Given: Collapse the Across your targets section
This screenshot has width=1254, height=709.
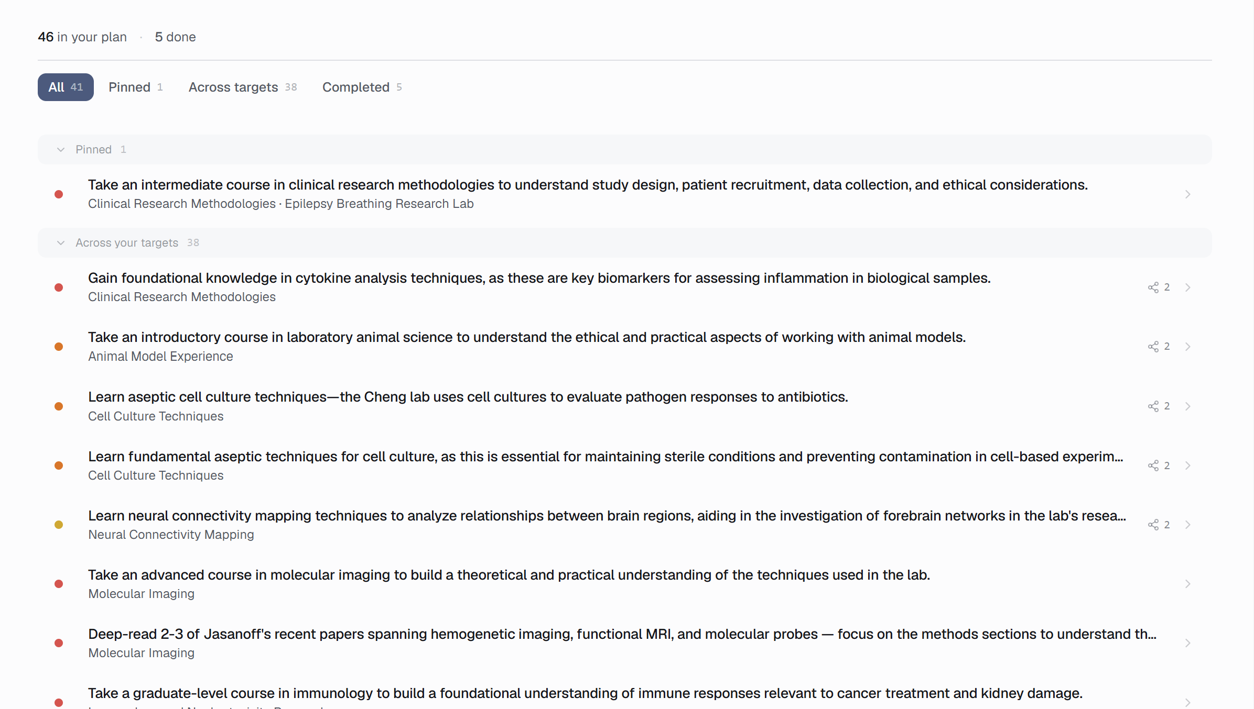Looking at the screenshot, I should 61,243.
